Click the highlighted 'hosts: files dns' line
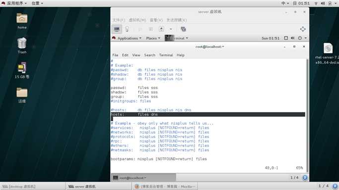This screenshot has width=339, height=190. point(208,114)
